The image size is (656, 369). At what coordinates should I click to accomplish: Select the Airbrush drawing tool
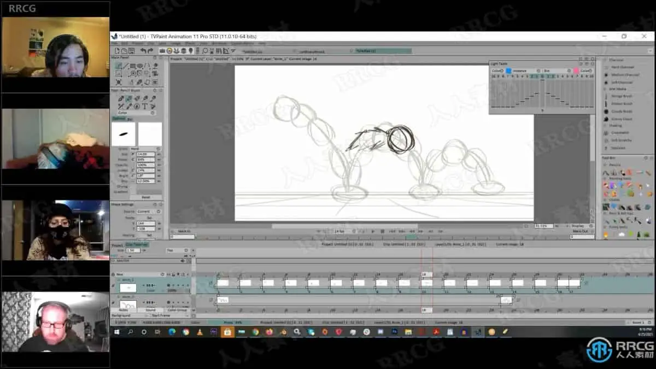[x=121, y=98]
